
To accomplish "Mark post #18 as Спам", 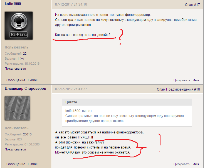I will [x=161, y=89].
